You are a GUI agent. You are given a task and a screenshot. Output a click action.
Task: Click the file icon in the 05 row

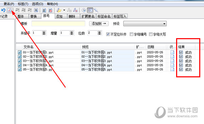[x=172, y=69]
